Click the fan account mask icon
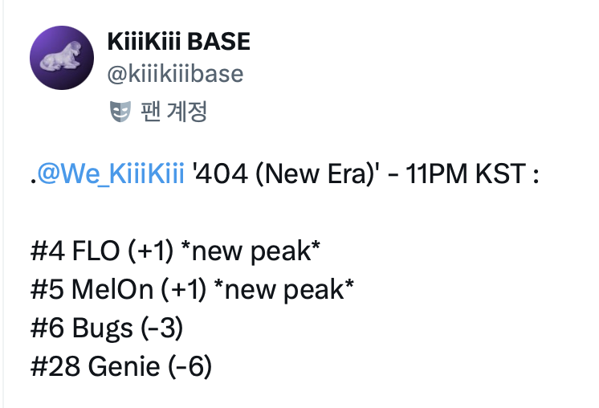 (x=119, y=112)
